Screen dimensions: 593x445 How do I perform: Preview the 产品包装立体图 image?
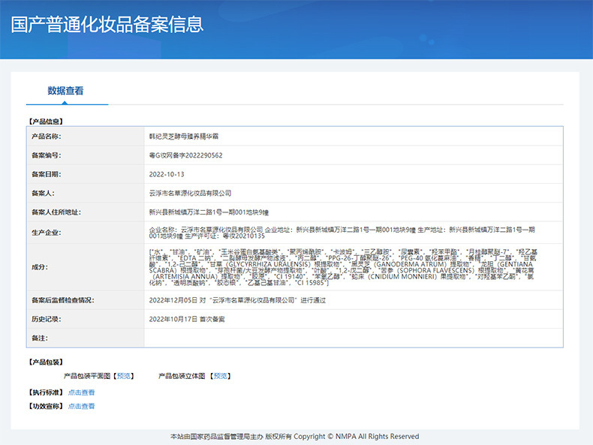coord(220,376)
